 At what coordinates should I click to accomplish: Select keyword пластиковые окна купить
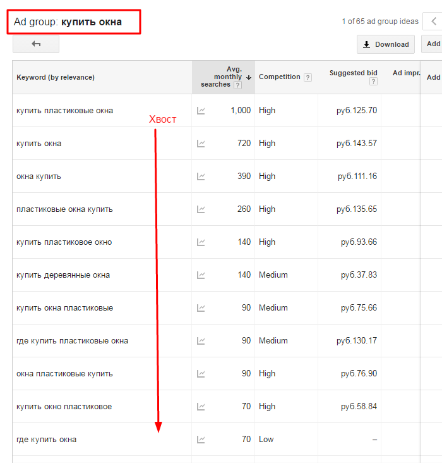tap(64, 209)
